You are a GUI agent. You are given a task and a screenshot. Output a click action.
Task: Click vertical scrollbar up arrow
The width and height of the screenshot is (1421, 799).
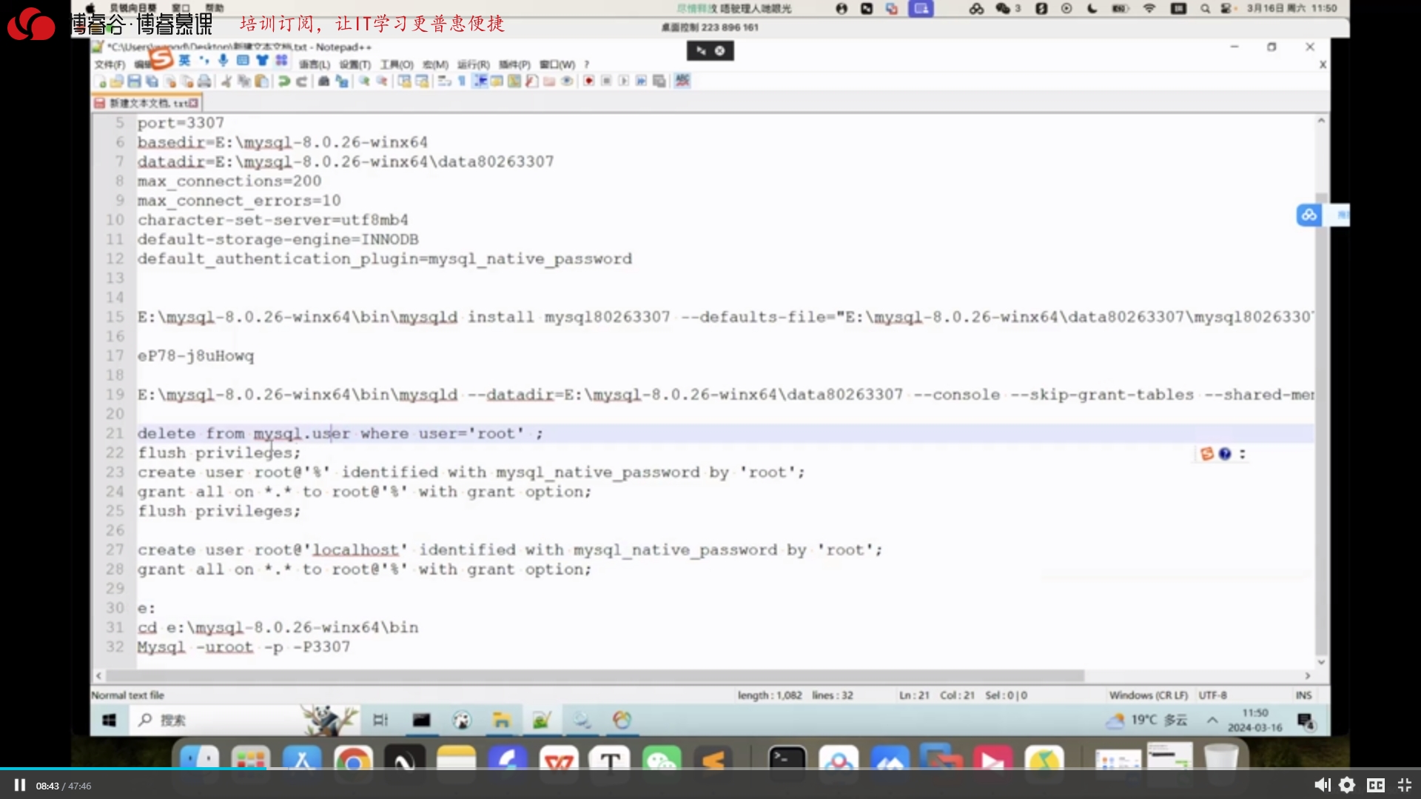(x=1321, y=121)
